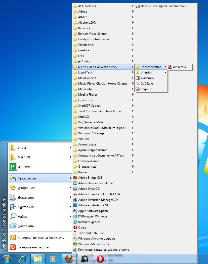The image size is (208, 264).
Task: Open the Bioshock folder
Action: tap(103, 28)
